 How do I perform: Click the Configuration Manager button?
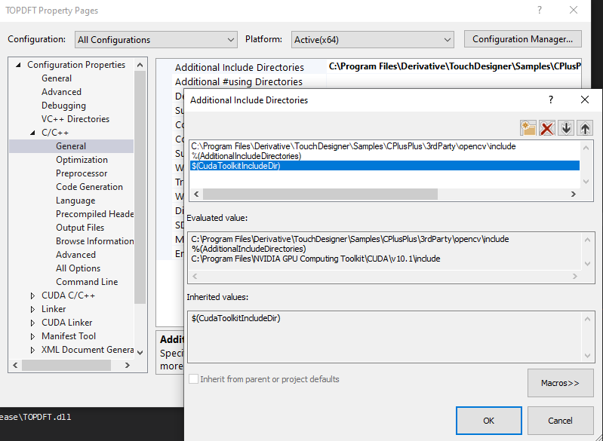pyautogui.click(x=523, y=39)
